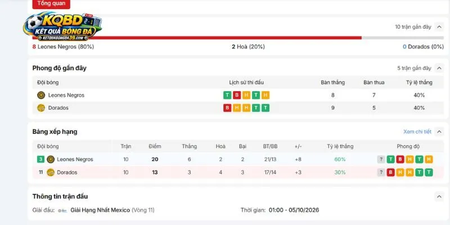The image size is (450, 225).
Task: Click '2 Hoà (20%)' stat
Action: [x=248, y=47]
